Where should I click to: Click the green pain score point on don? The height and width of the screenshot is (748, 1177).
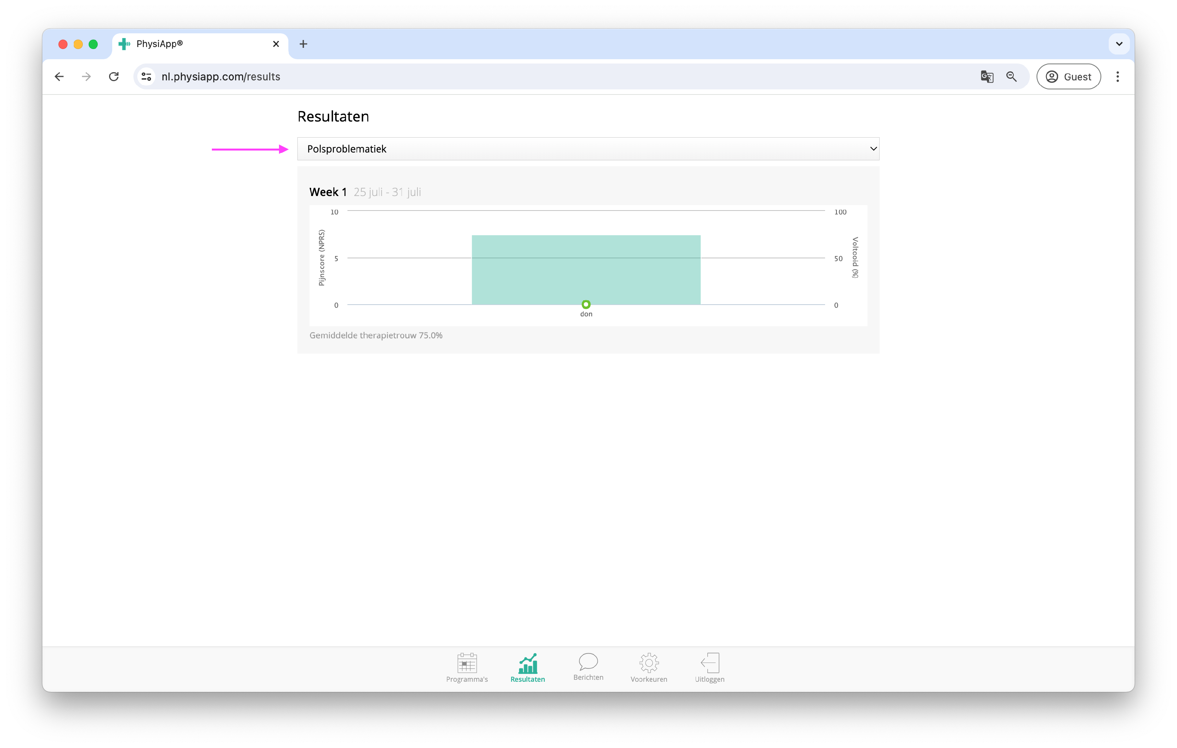point(586,304)
